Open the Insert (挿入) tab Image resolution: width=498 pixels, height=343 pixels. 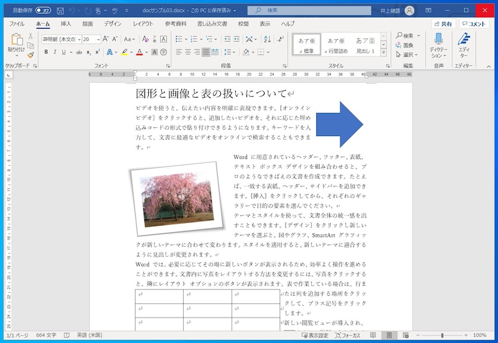65,24
